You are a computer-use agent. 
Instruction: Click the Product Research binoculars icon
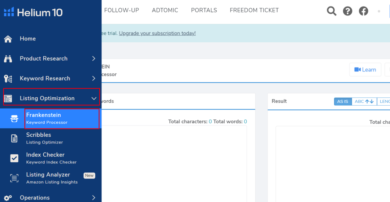[x=8, y=59]
